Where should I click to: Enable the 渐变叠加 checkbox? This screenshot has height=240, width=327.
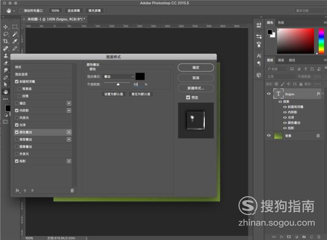point(17,140)
